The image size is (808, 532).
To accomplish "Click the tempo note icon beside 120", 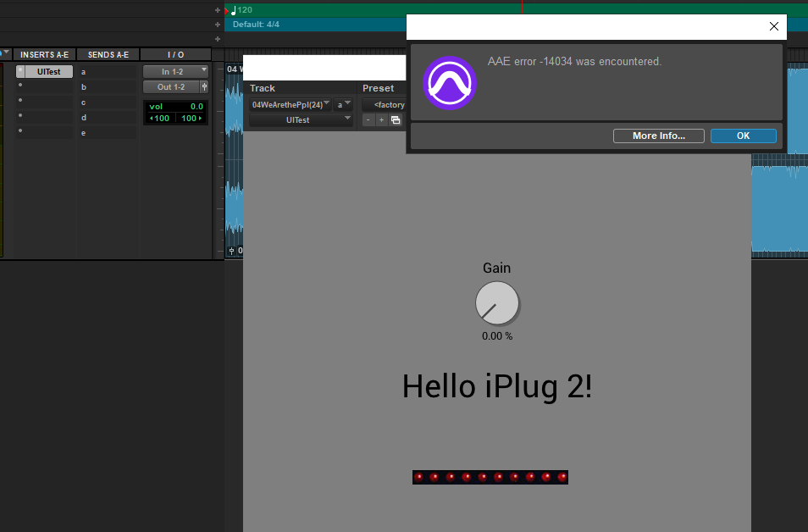I will [233, 9].
